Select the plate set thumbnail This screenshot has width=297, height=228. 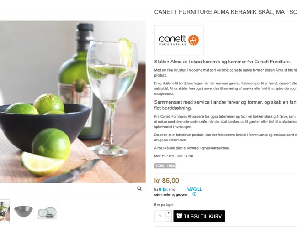coord(47,211)
